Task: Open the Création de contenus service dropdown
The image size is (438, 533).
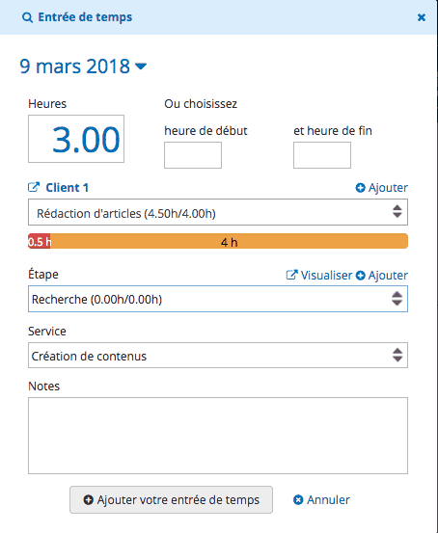Action: pos(218,356)
